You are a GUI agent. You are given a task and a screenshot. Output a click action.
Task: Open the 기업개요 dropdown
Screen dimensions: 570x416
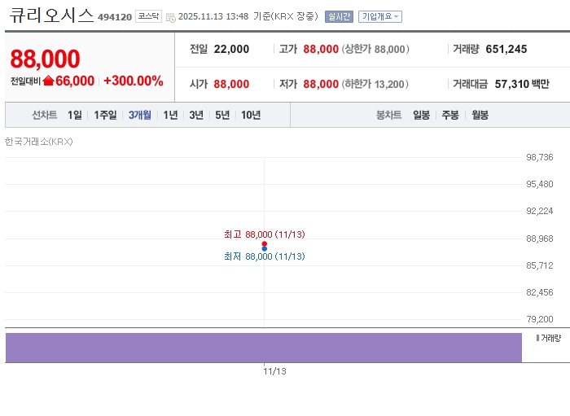coord(380,16)
